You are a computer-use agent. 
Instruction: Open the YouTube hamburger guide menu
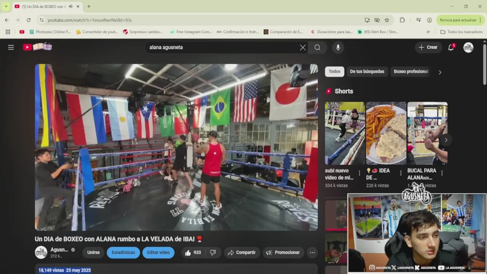click(11, 47)
